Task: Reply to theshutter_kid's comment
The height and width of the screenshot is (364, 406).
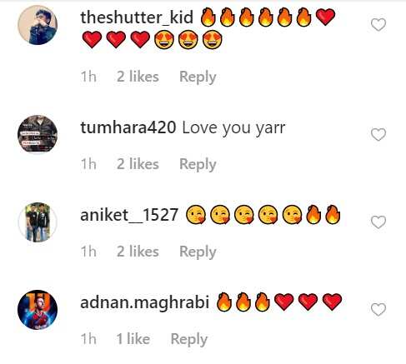Action: click(198, 77)
